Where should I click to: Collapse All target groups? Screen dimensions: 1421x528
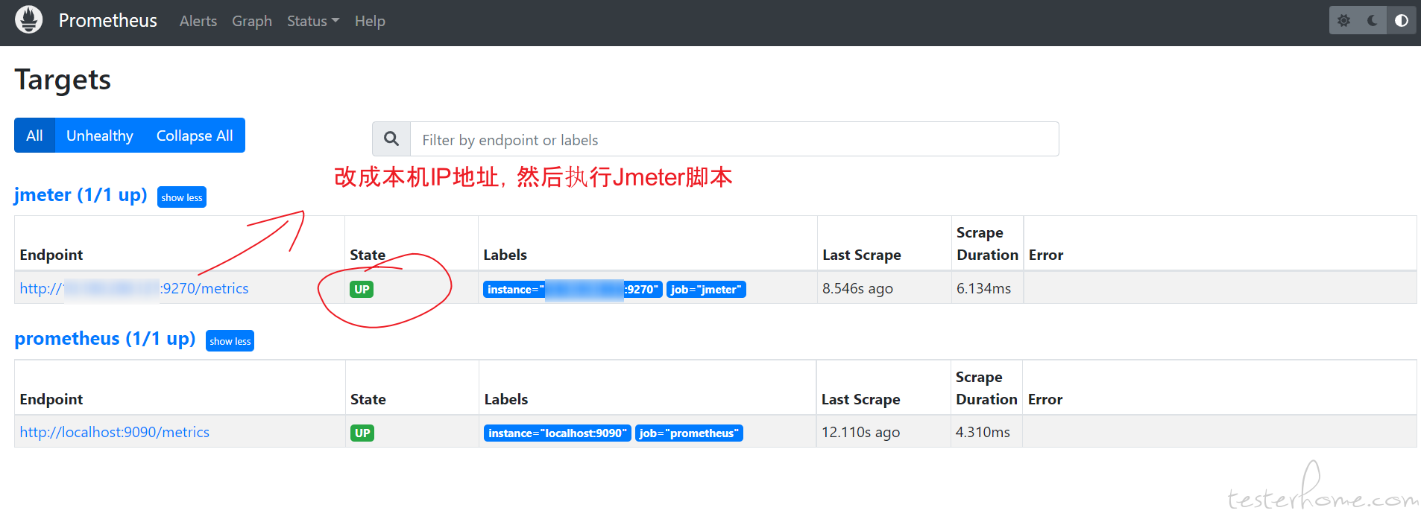pos(195,136)
